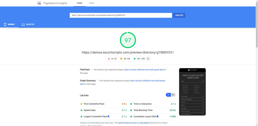Click the 'Origin Summary' heading
Viewport: 258px width, 126px height.
[88, 81]
